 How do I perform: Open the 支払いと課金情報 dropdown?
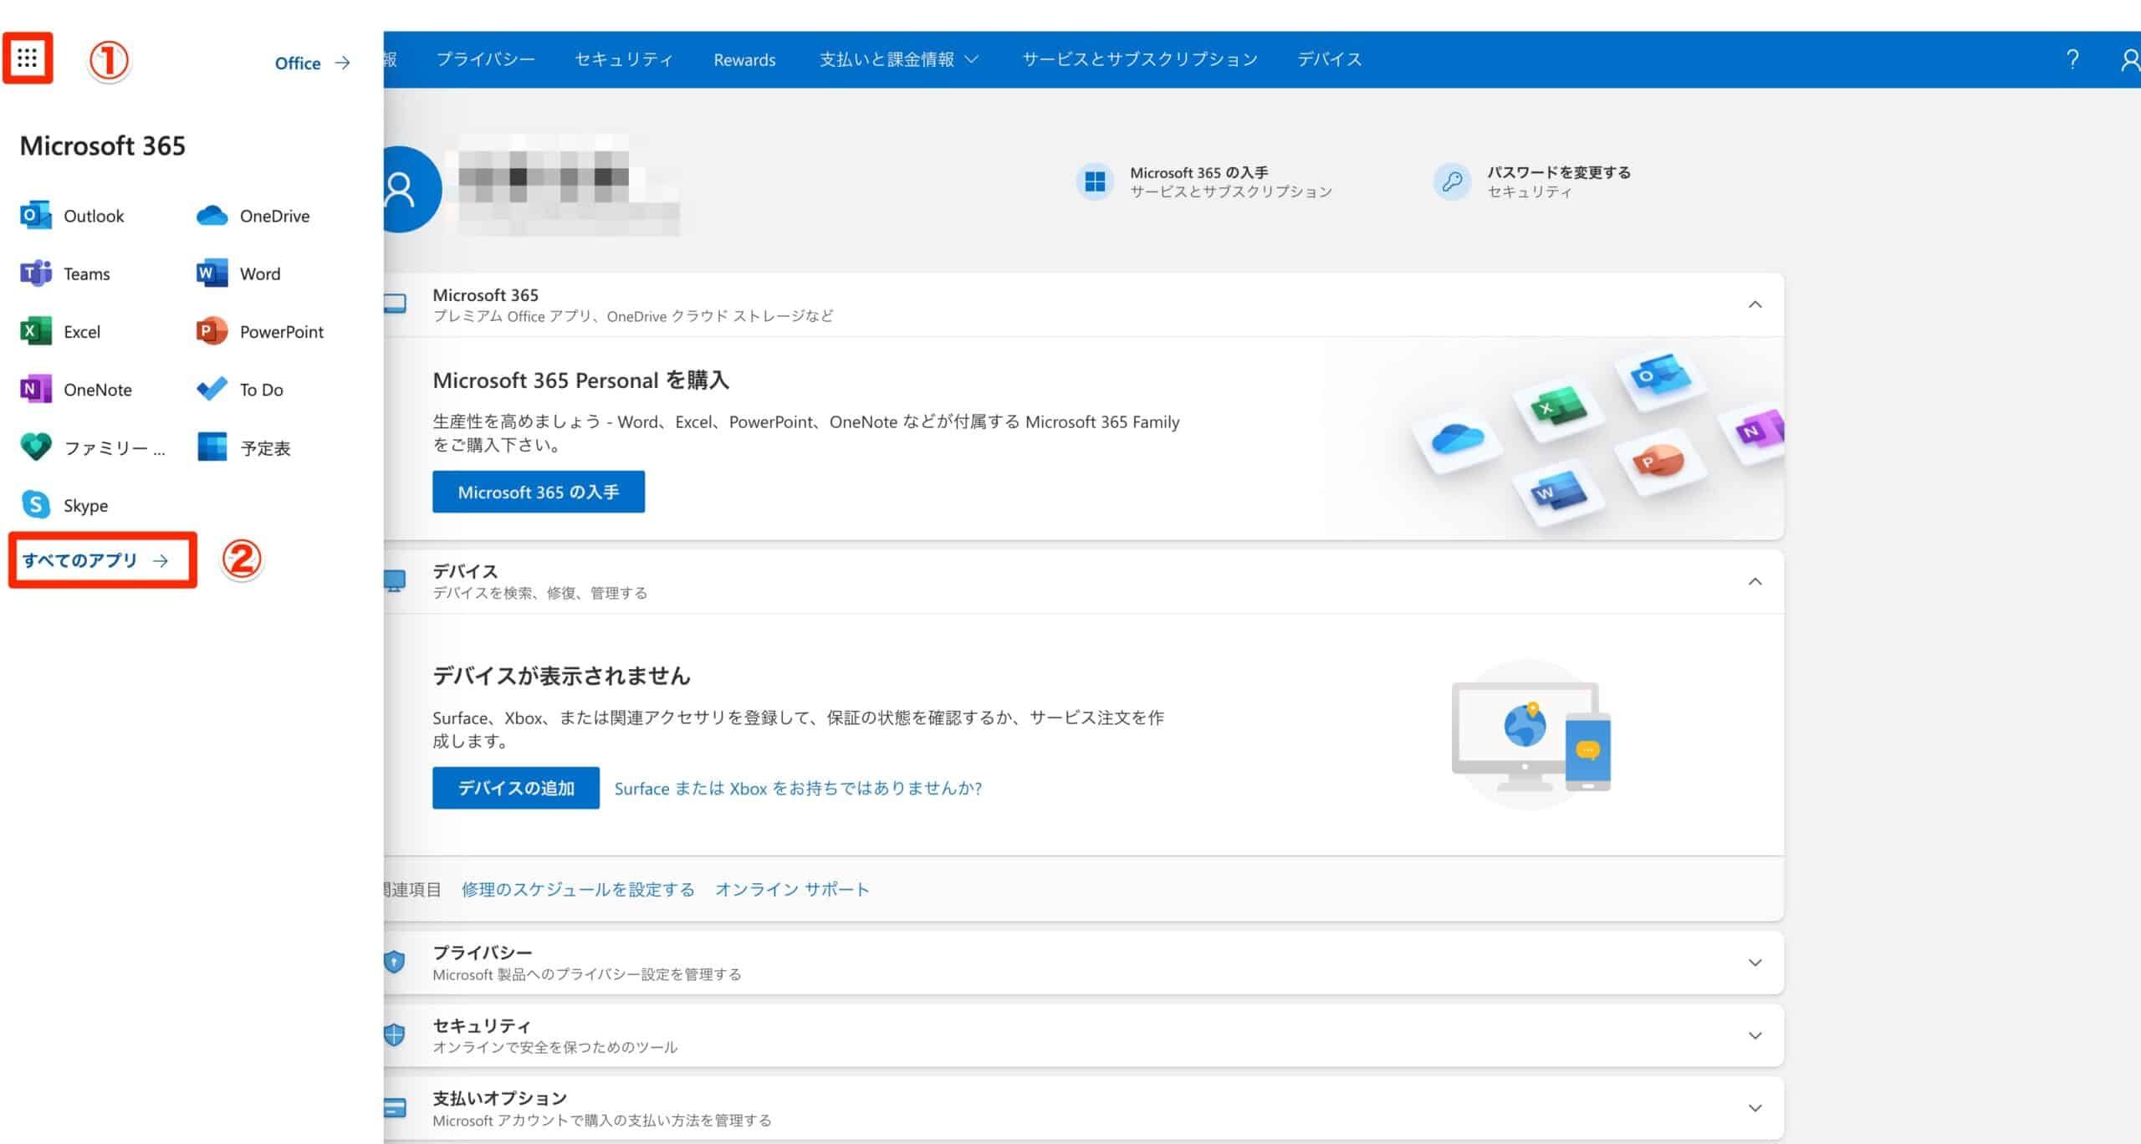tap(898, 59)
